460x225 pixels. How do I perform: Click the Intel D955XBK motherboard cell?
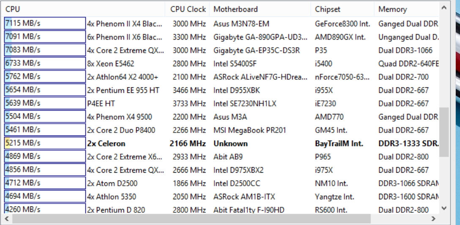coord(237,90)
